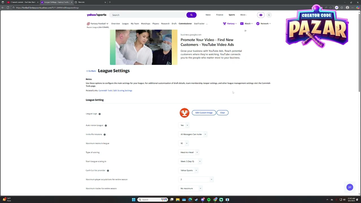Screen dimensions: 361x203
Task: Open Edit Scoring Settings link
Action: click(x=123, y=91)
